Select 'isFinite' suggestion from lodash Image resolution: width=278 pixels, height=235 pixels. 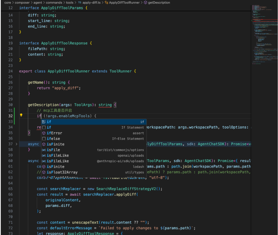pos(94,167)
